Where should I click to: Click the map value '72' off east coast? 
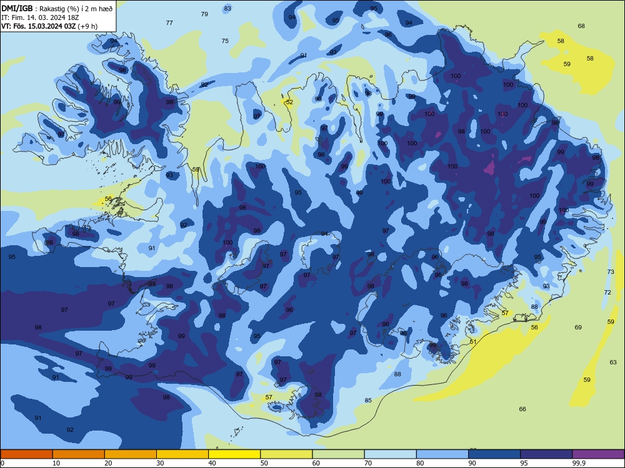[607, 292]
